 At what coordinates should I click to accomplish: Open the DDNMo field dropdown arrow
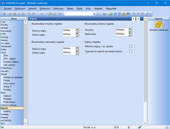coord(130,33)
